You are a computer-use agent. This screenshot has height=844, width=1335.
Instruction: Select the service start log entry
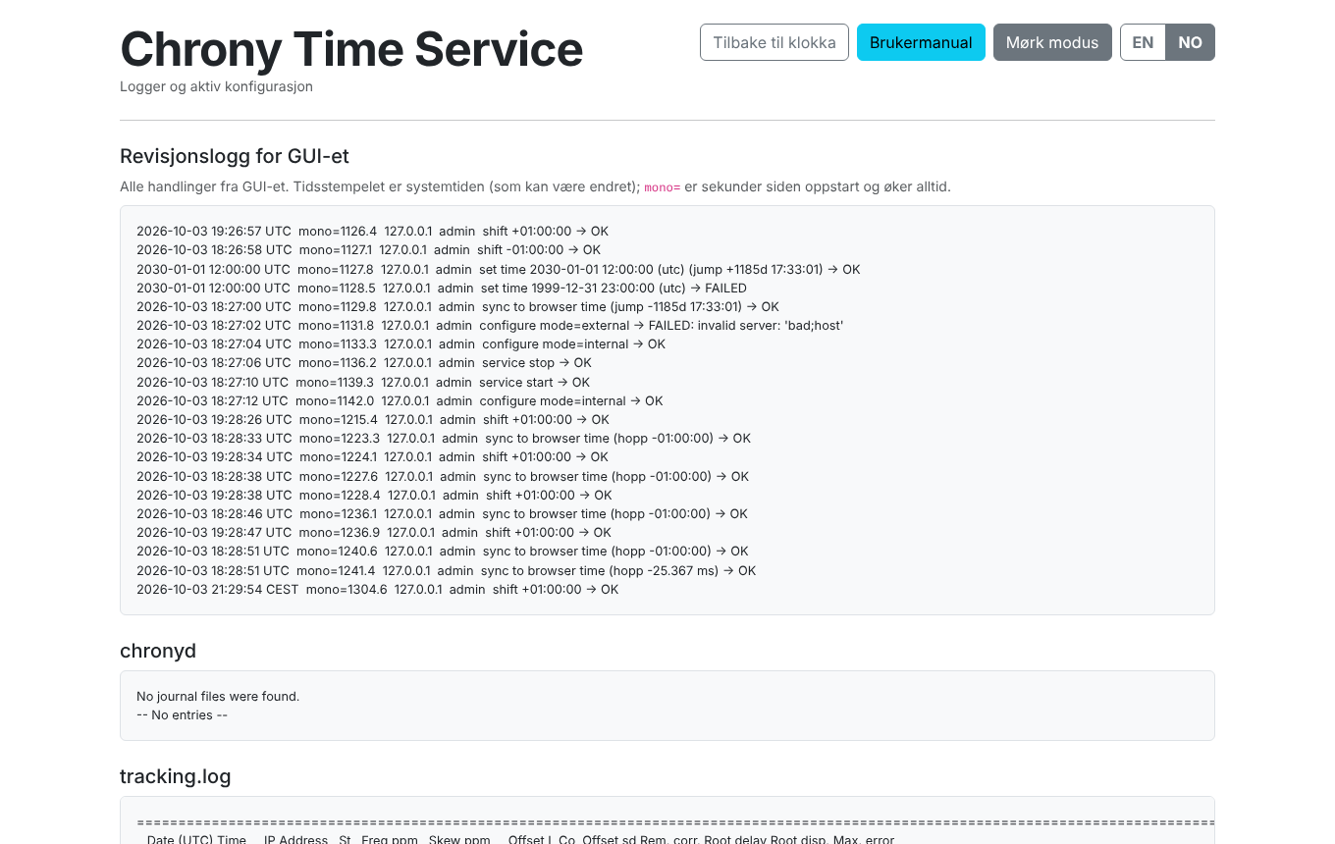tap(363, 383)
